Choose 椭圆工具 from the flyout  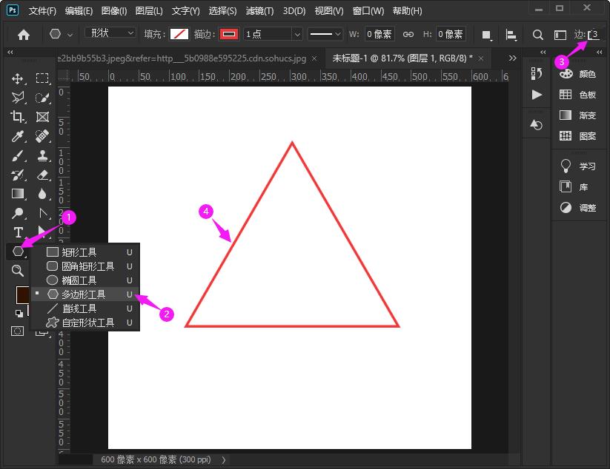click(79, 280)
